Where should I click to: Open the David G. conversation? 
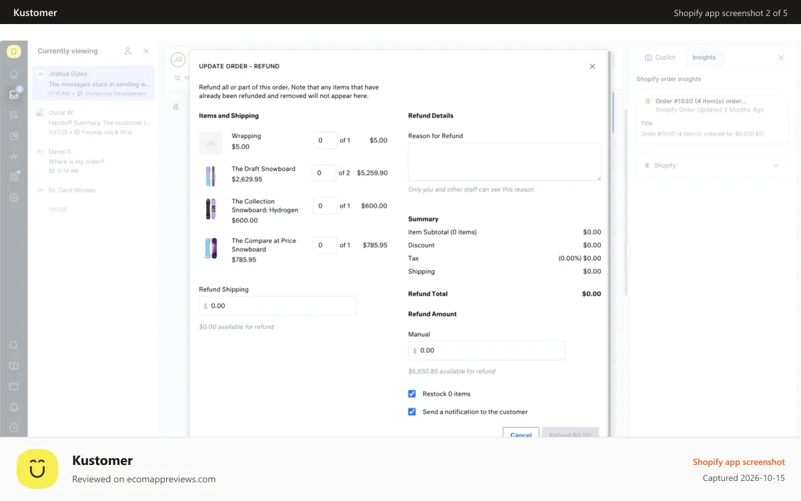(93, 161)
